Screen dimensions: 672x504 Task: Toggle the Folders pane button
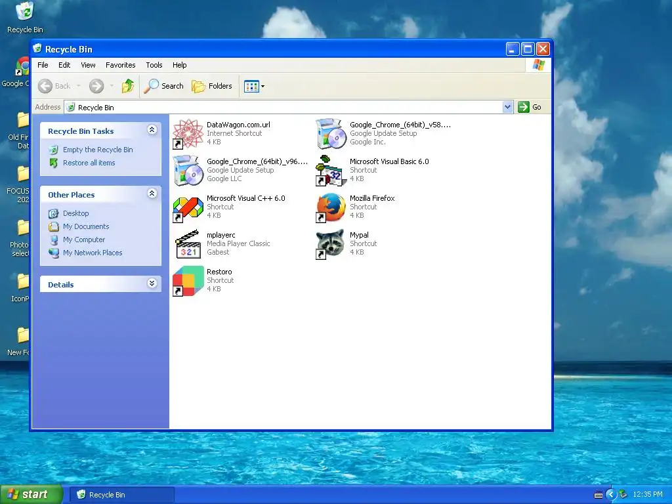212,86
